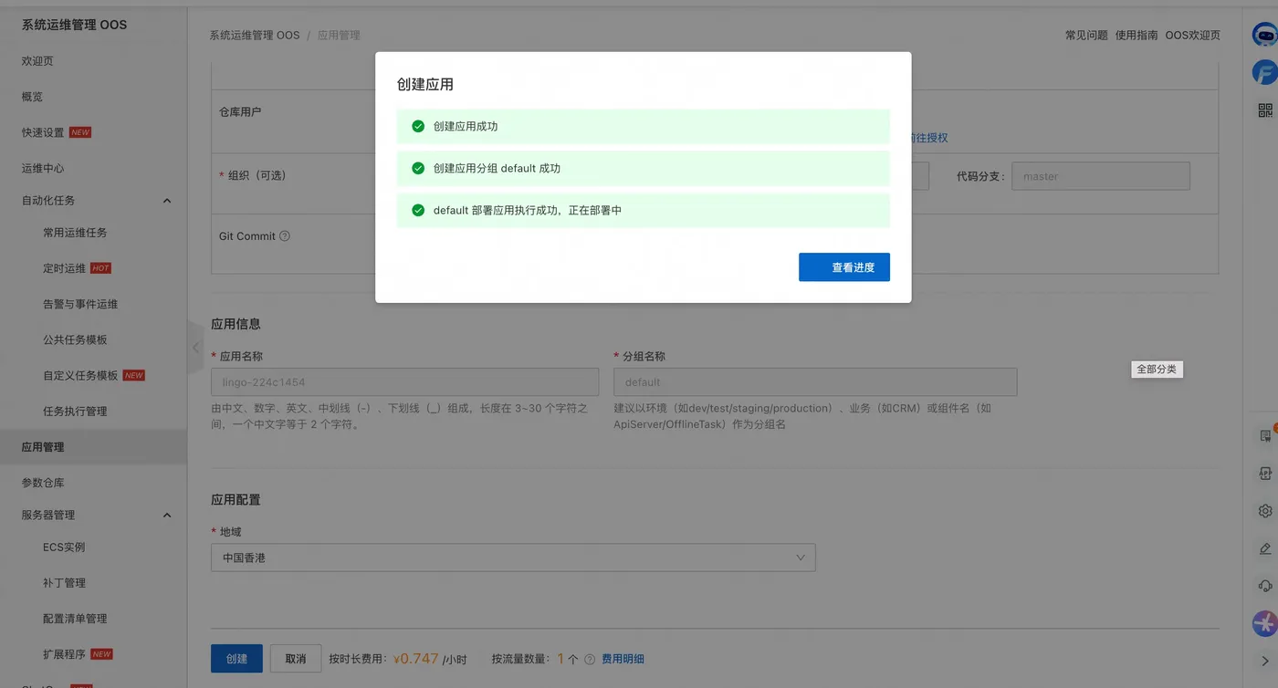Viewport: 1278px width, 688px height.
Task: Click the 系统运维管理 OOS breadcrumb
Action: pyautogui.click(x=255, y=36)
